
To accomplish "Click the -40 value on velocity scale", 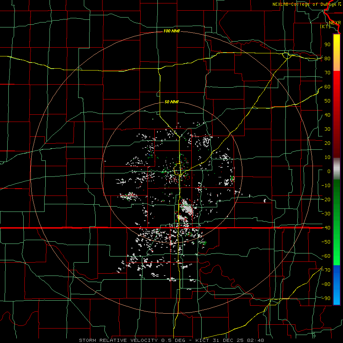I will click(326, 228).
